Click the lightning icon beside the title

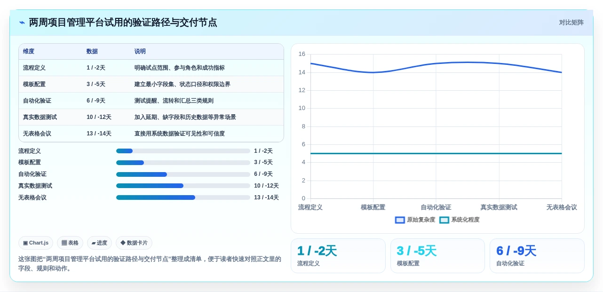pyautogui.click(x=22, y=23)
